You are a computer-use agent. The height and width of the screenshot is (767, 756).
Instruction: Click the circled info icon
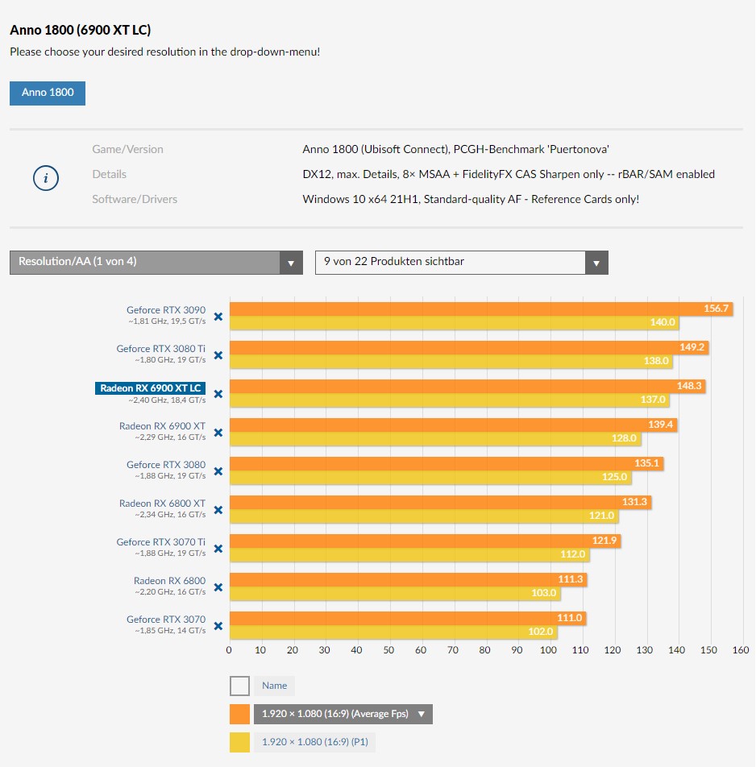click(x=46, y=178)
